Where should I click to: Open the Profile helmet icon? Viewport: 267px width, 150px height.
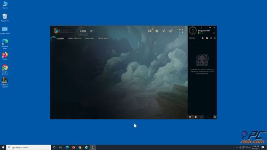150,31
